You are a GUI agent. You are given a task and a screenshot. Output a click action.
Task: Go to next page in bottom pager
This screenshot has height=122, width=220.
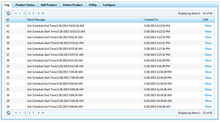coord(39,113)
